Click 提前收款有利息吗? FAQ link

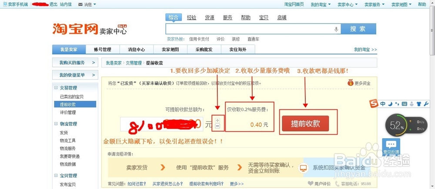click(207, 183)
